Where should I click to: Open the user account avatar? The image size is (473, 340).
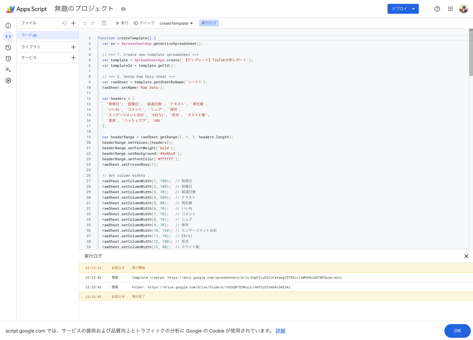pos(464,9)
